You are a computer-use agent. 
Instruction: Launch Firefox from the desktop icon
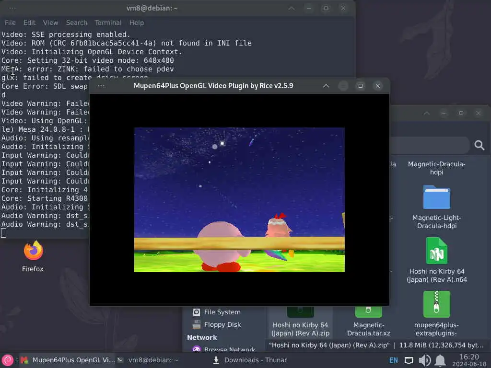33,256
